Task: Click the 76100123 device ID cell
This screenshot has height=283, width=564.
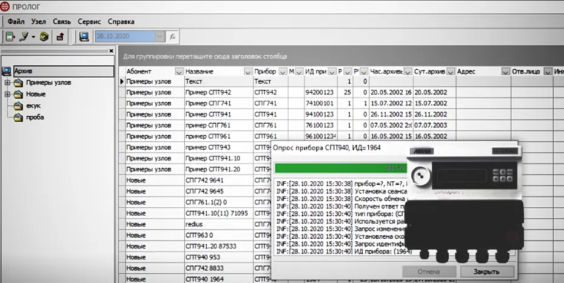Action: [320, 125]
